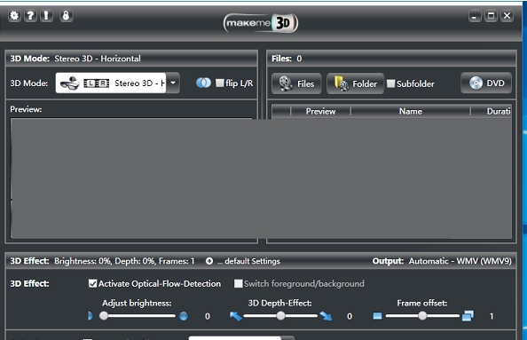
Task: Click the exclamation mark info icon
Action: (46, 15)
